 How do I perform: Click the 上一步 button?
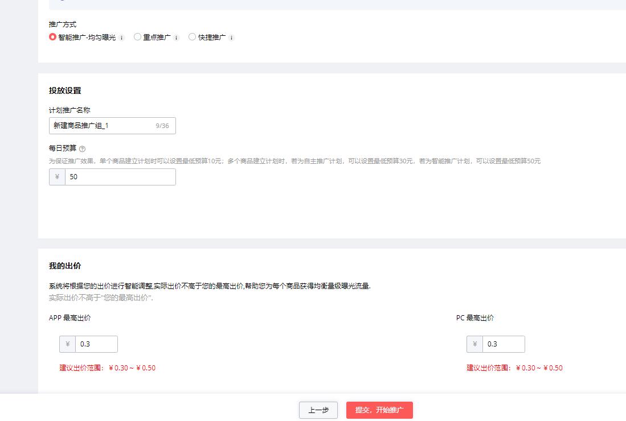[x=318, y=410]
